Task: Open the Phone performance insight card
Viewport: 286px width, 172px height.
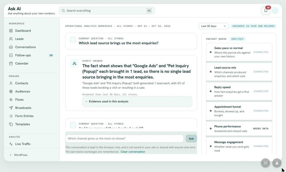Action: [239, 129]
